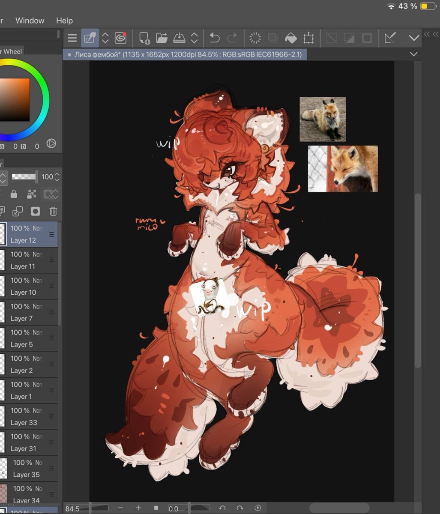Click the layer opacity slider
This screenshot has height=514, width=440.
click(25, 176)
